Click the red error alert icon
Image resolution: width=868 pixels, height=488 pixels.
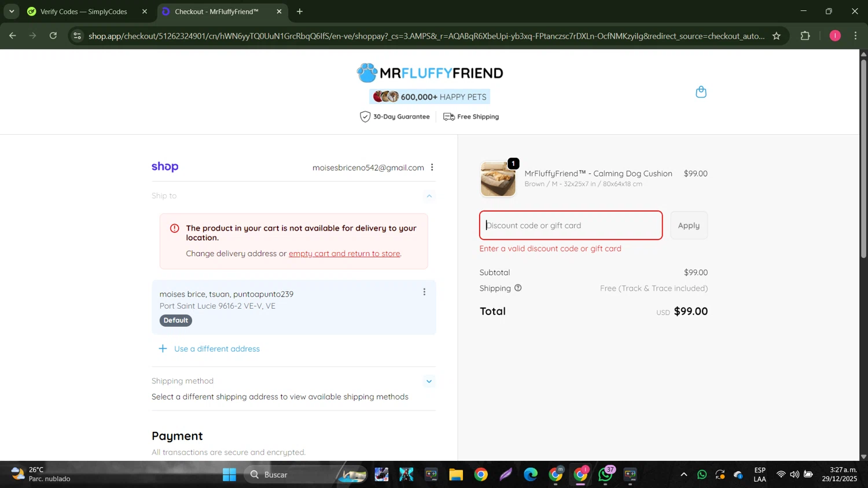[174, 228]
